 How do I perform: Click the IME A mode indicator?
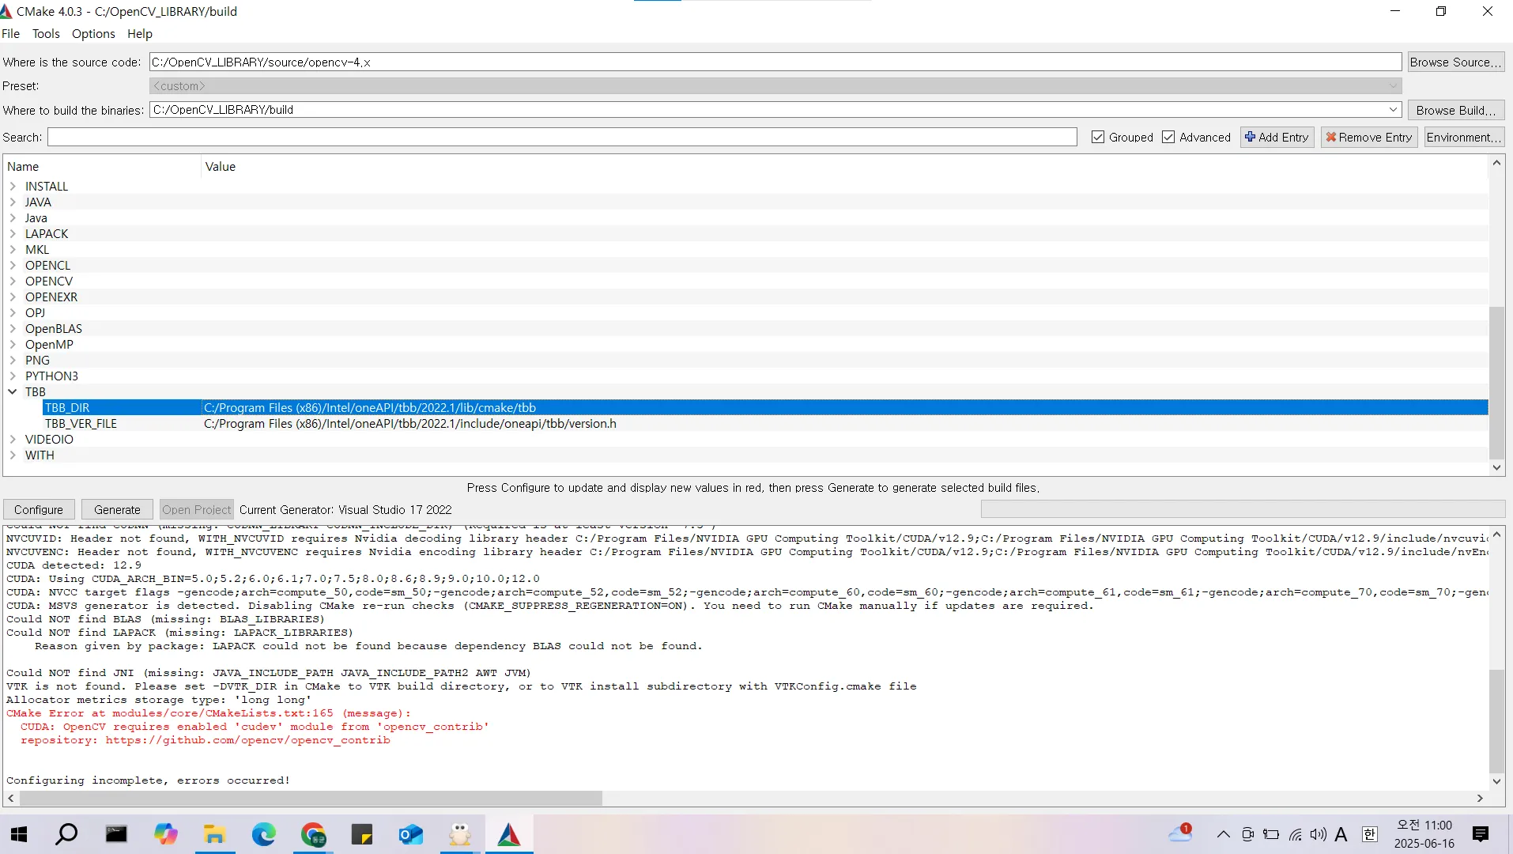pyautogui.click(x=1341, y=834)
